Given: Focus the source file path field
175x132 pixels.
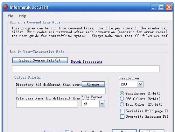Looking at the screenshot, I should [86, 69].
